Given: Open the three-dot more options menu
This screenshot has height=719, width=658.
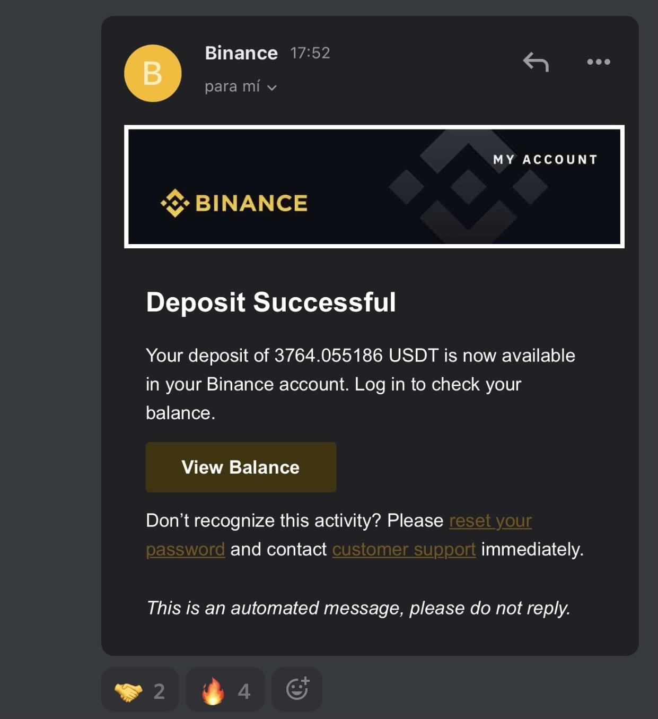Looking at the screenshot, I should tap(598, 62).
